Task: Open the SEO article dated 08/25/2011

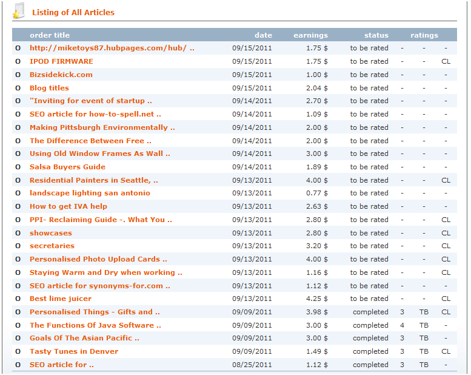Action: pos(62,365)
